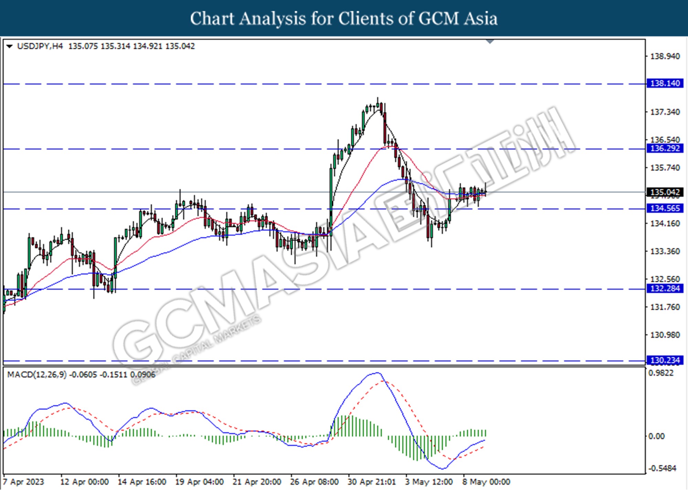Click the USDJPY,H4 symbol title text
This screenshot has height=491, width=688.
point(40,46)
